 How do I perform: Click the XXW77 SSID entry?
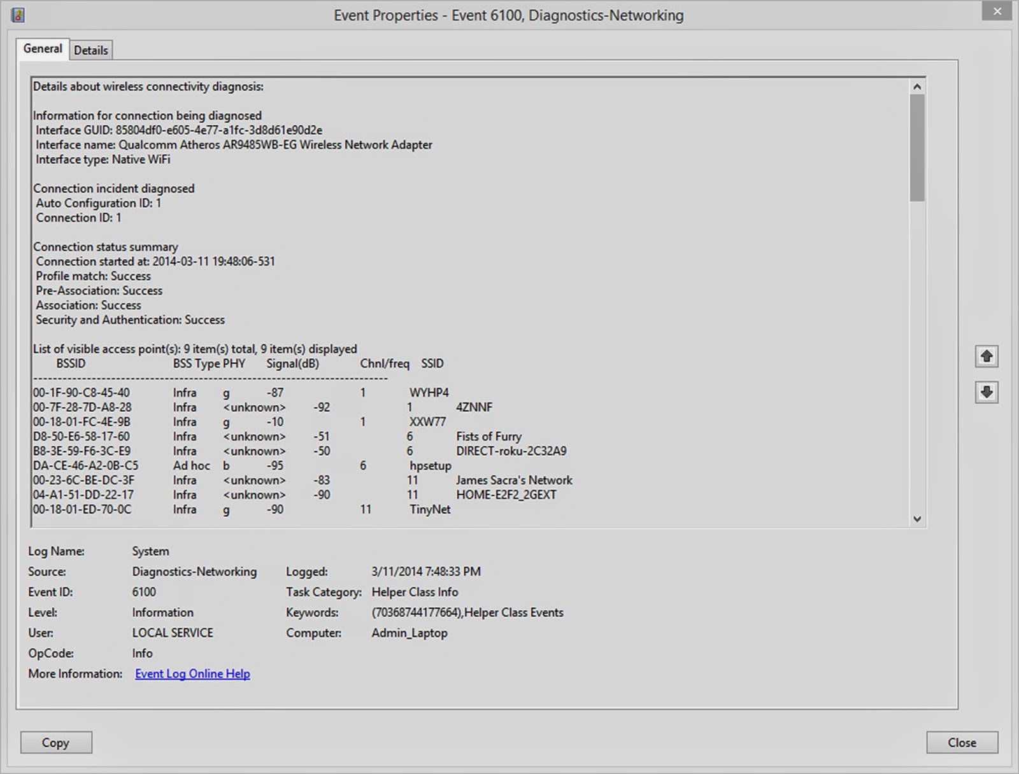(x=428, y=422)
